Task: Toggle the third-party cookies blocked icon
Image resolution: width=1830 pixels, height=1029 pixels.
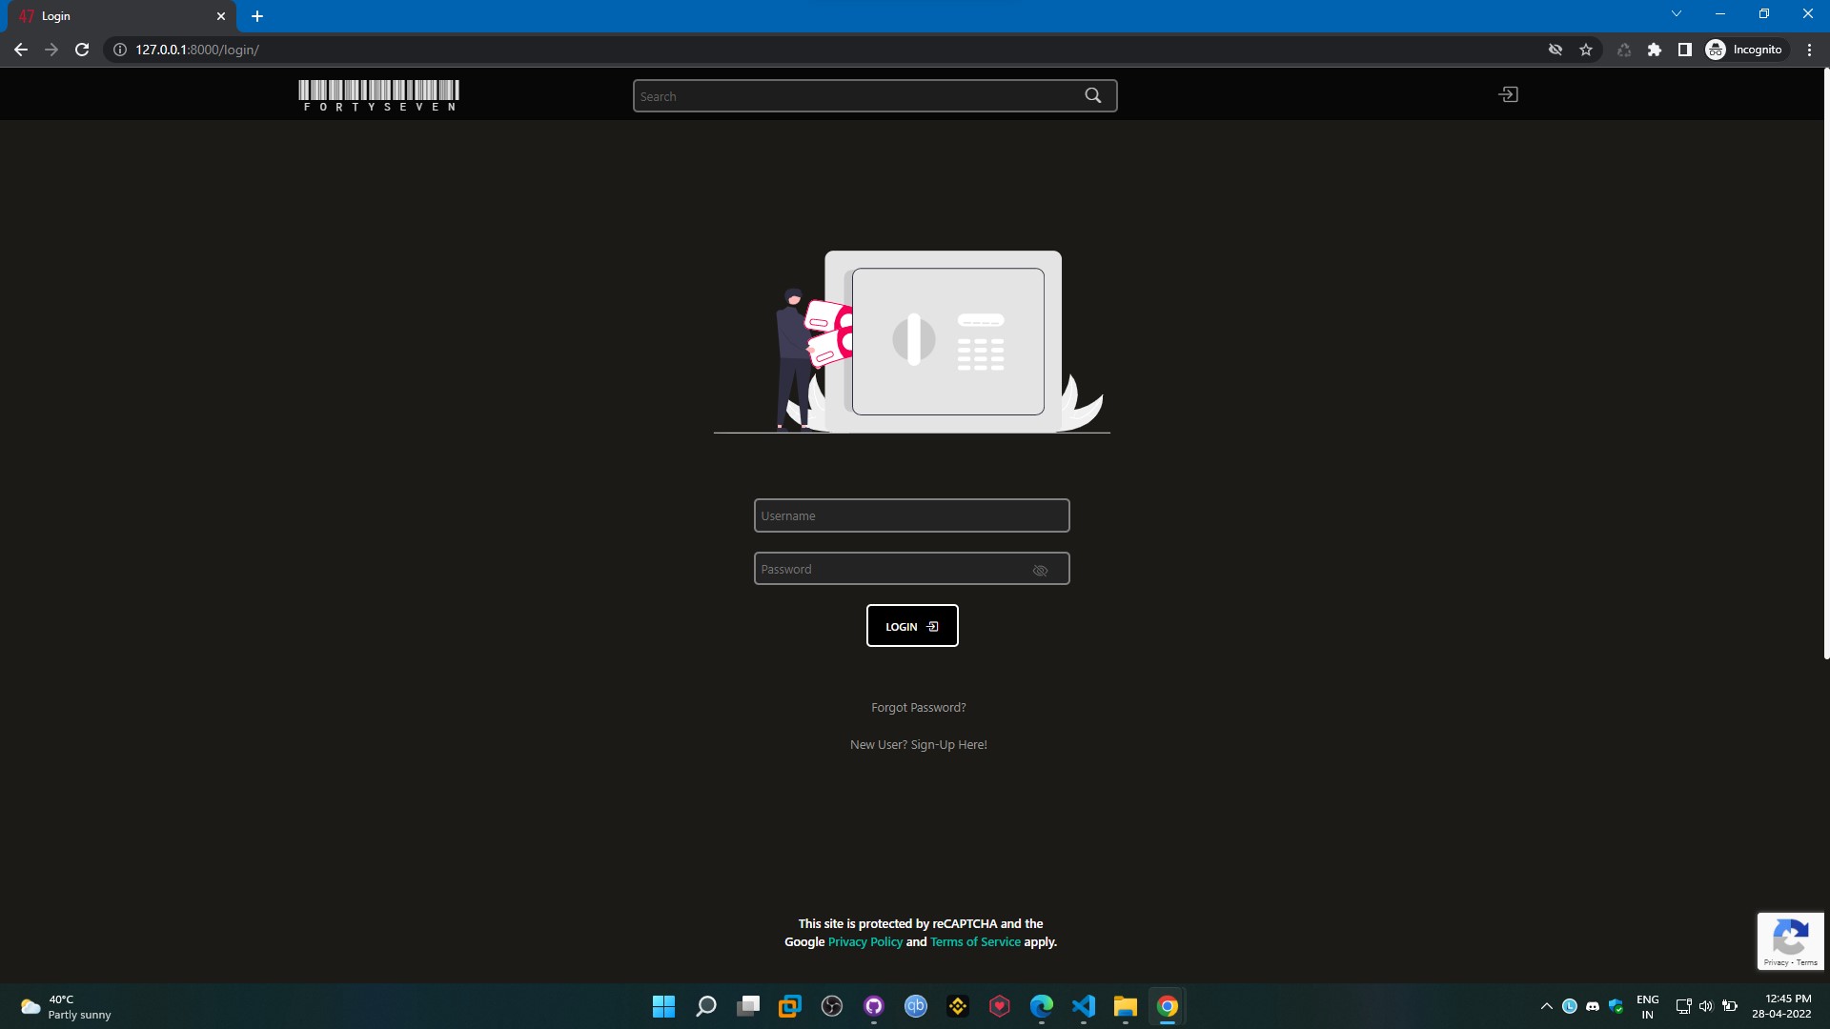Action: (1555, 50)
